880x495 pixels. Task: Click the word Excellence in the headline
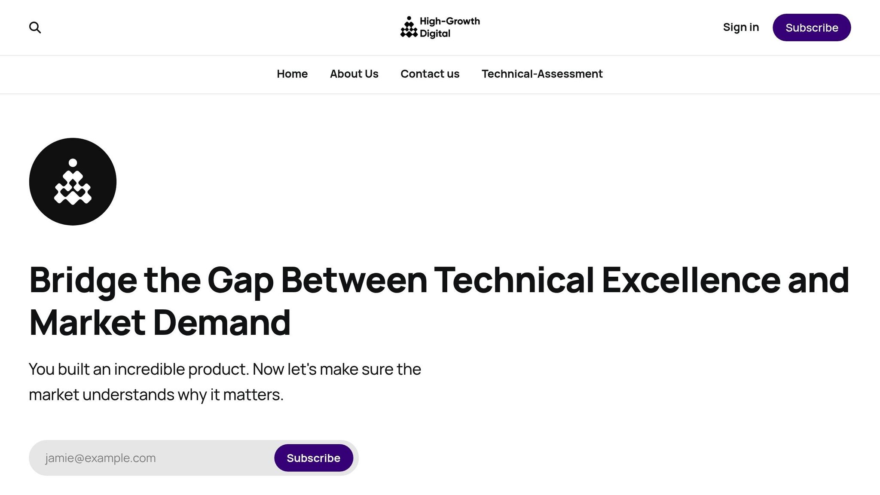691,280
